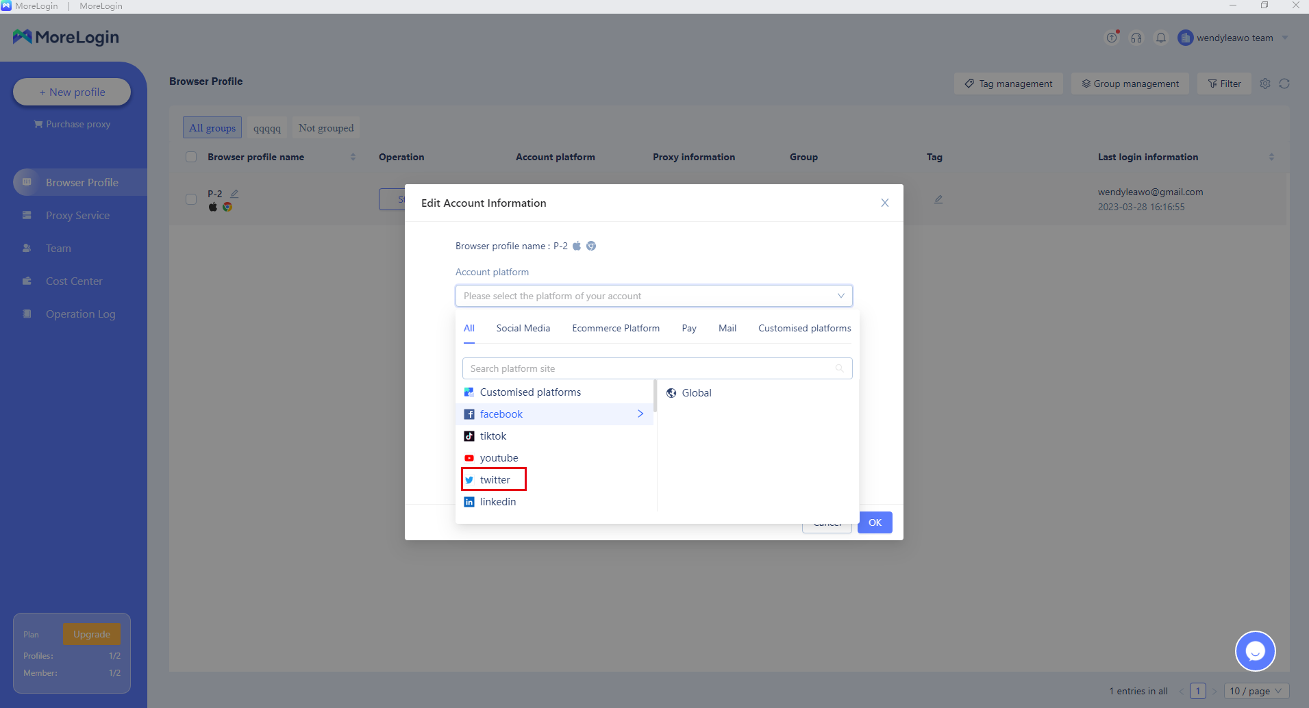Expand the facebook submenu arrow
The image size is (1309, 708).
tap(640, 414)
